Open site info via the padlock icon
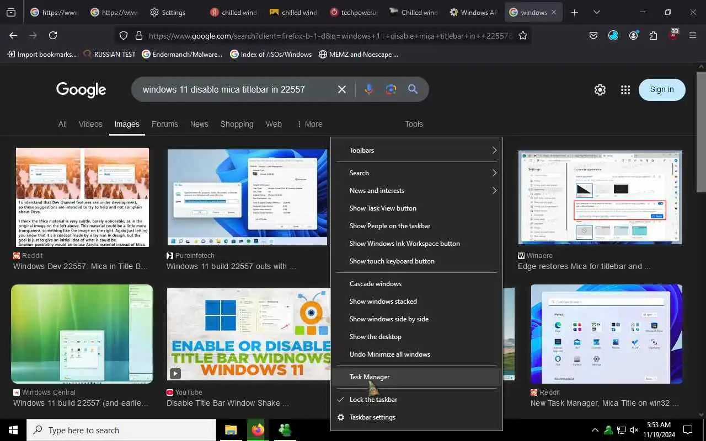This screenshot has height=441, width=706. click(139, 35)
